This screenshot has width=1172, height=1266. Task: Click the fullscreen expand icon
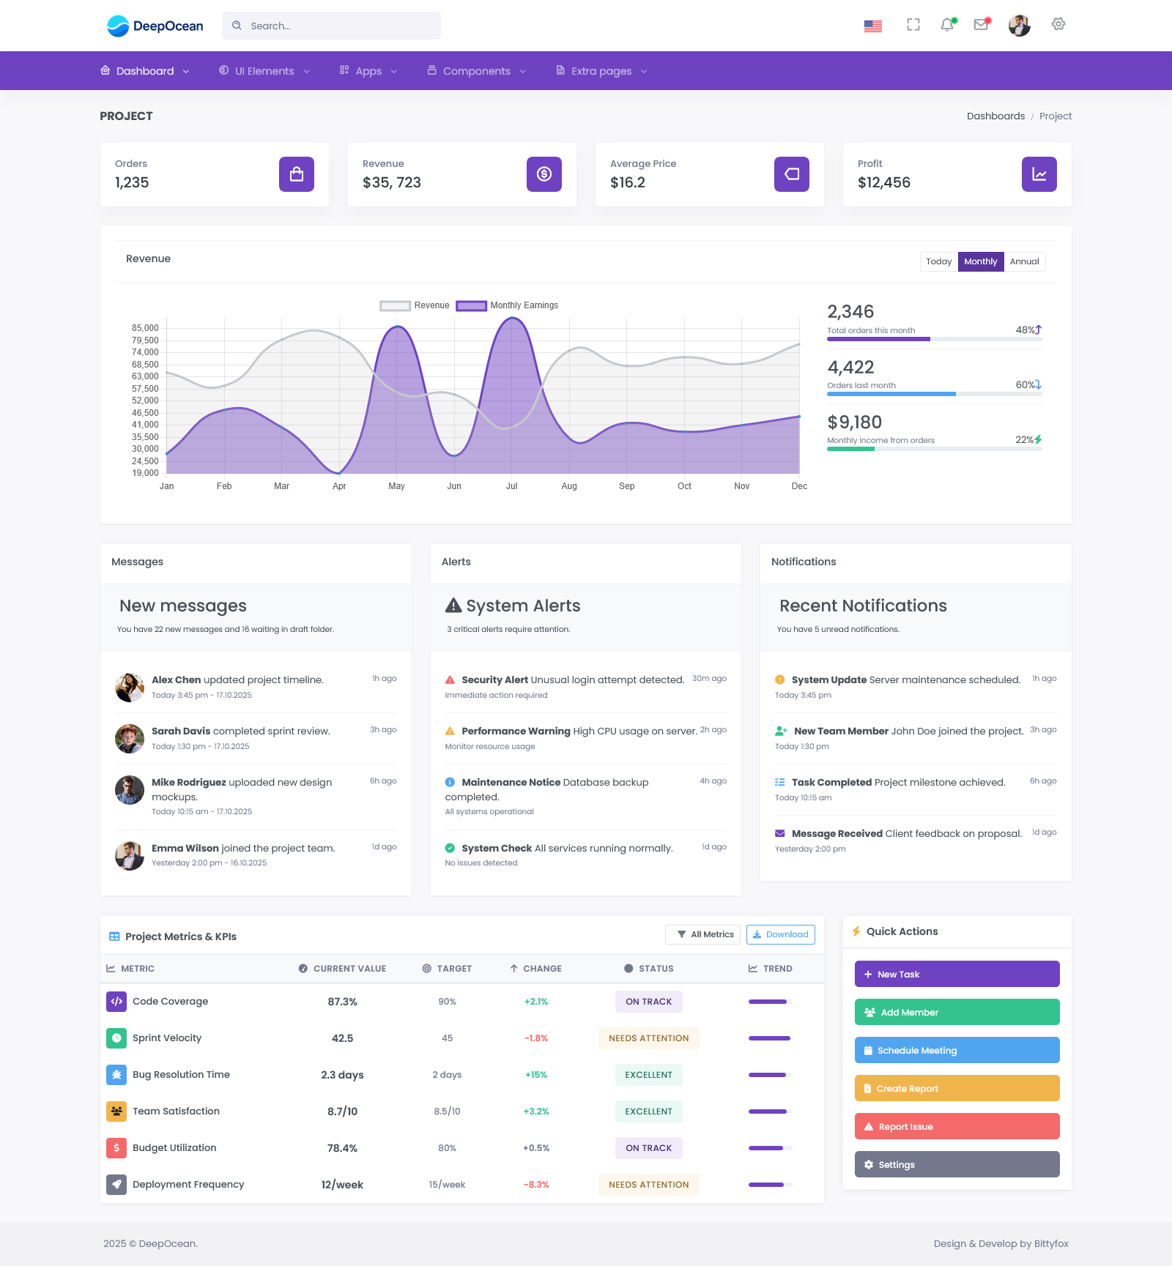(913, 24)
